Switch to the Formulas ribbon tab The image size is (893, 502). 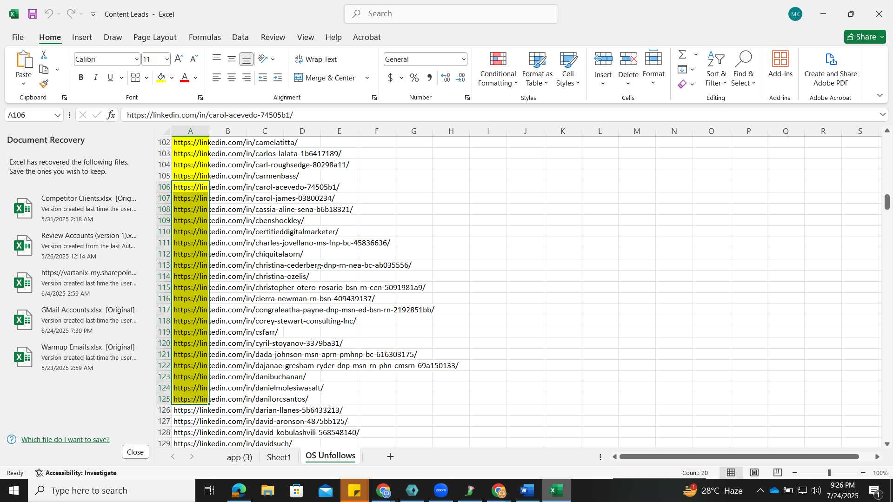coord(205,37)
